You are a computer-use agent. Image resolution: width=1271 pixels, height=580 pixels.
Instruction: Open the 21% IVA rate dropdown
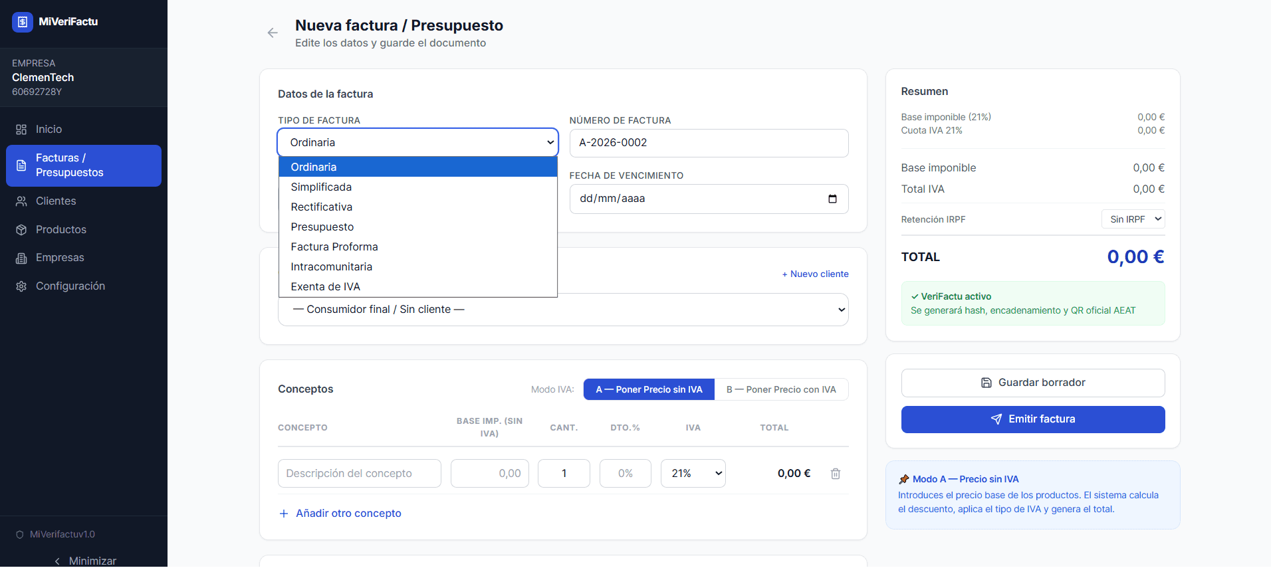693,473
